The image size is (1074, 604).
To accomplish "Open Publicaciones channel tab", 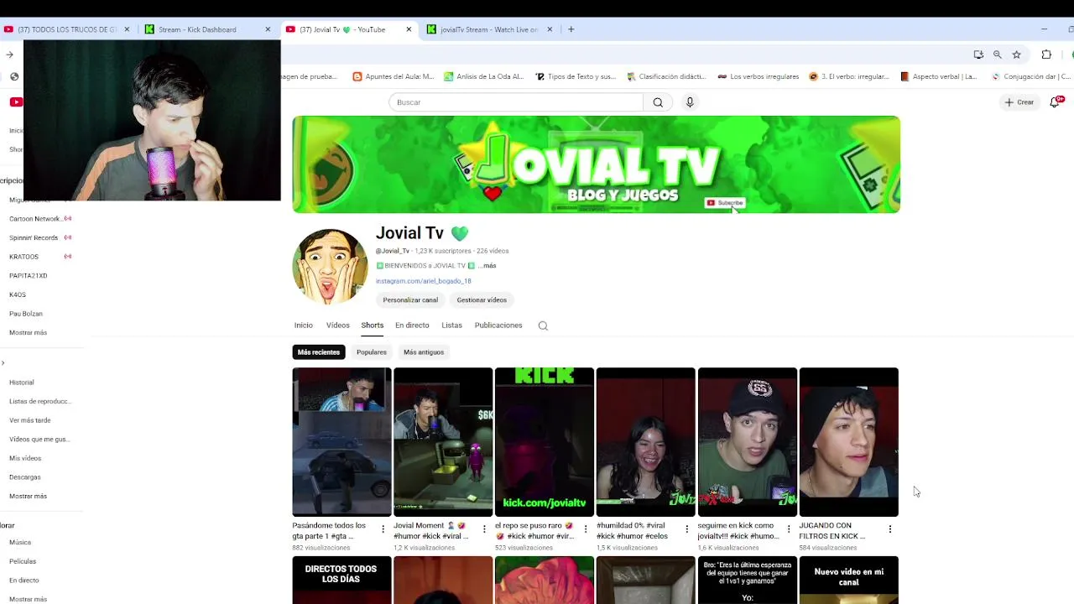I will [x=498, y=325].
